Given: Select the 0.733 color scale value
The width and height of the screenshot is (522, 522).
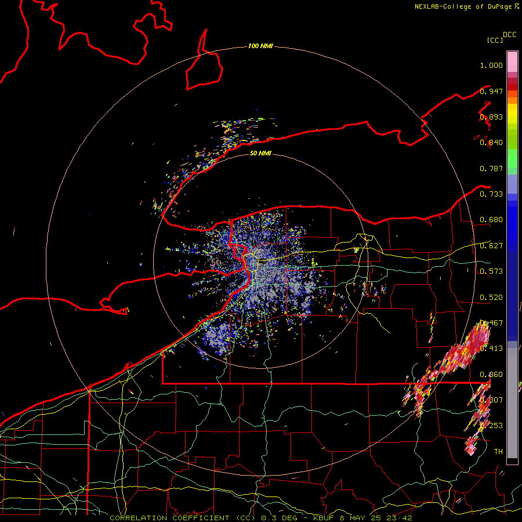Looking at the screenshot, I should point(491,194).
